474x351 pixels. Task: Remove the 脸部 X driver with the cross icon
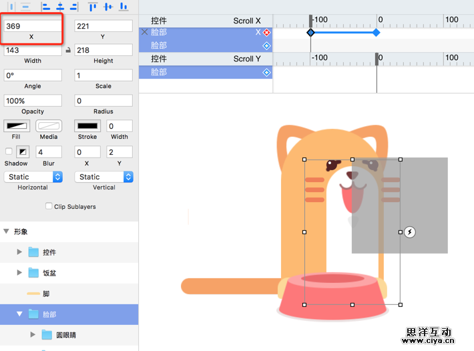click(x=144, y=32)
